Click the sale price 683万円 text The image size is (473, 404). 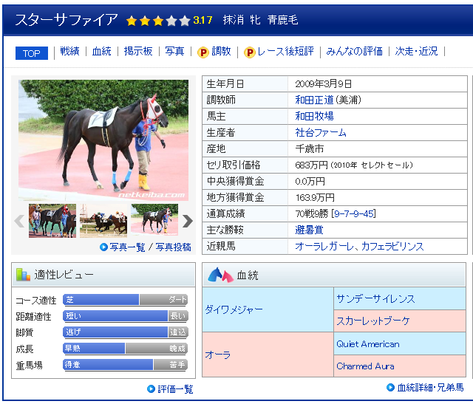coord(311,165)
